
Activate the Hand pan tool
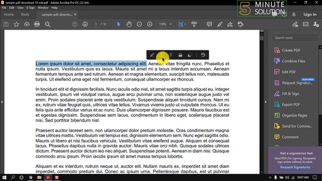click(x=129, y=24)
